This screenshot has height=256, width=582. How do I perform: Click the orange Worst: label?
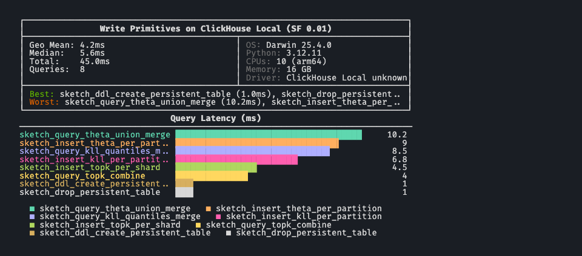44,102
